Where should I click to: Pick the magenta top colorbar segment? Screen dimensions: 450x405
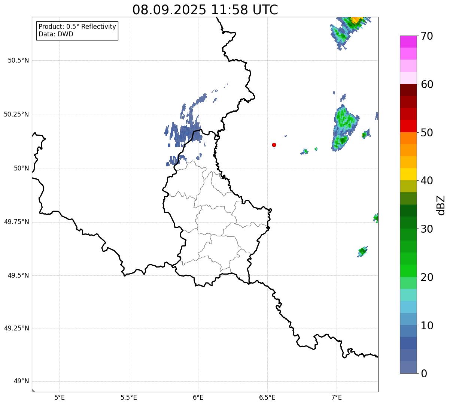pos(408,42)
